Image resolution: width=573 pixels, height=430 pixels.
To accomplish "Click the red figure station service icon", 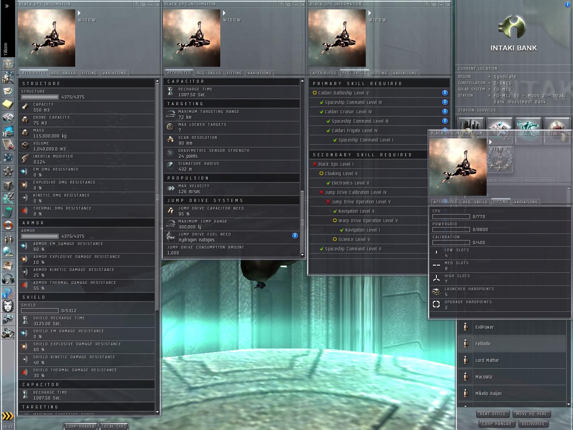I will tap(557, 124).
